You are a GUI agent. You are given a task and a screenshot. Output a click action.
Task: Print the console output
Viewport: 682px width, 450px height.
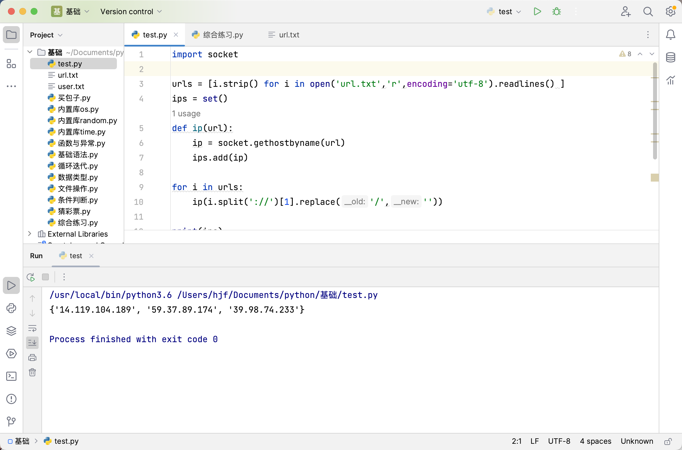(x=32, y=358)
